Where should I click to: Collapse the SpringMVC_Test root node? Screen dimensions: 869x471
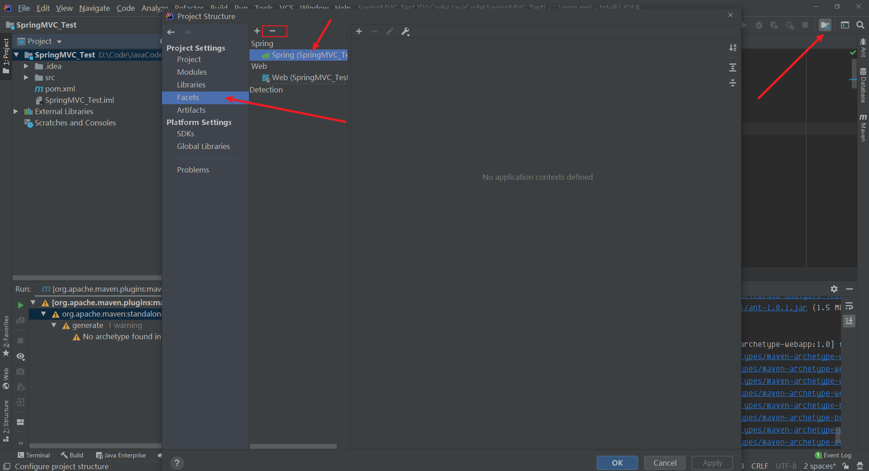pyautogui.click(x=16, y=55)
